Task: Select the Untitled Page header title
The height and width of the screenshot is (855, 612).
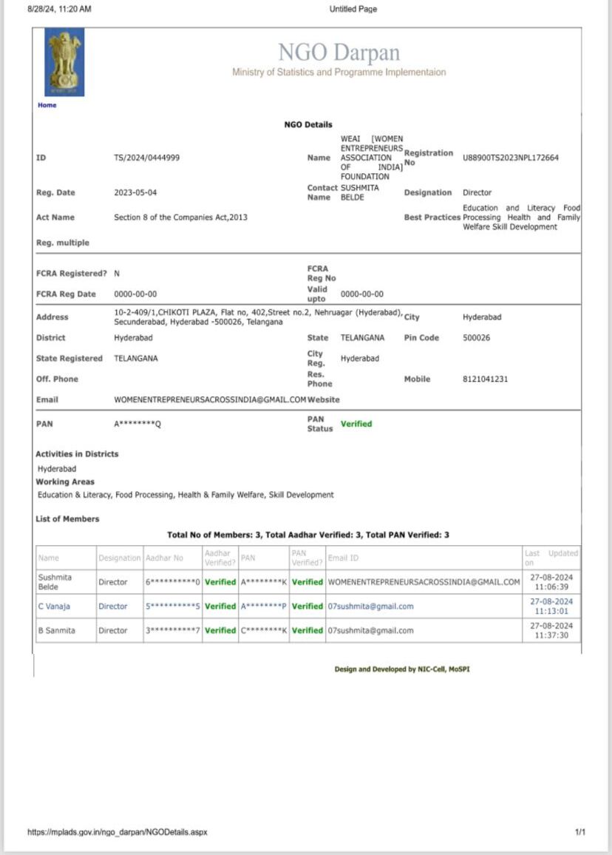Action: pyautogui.click(x=353, y=9)
